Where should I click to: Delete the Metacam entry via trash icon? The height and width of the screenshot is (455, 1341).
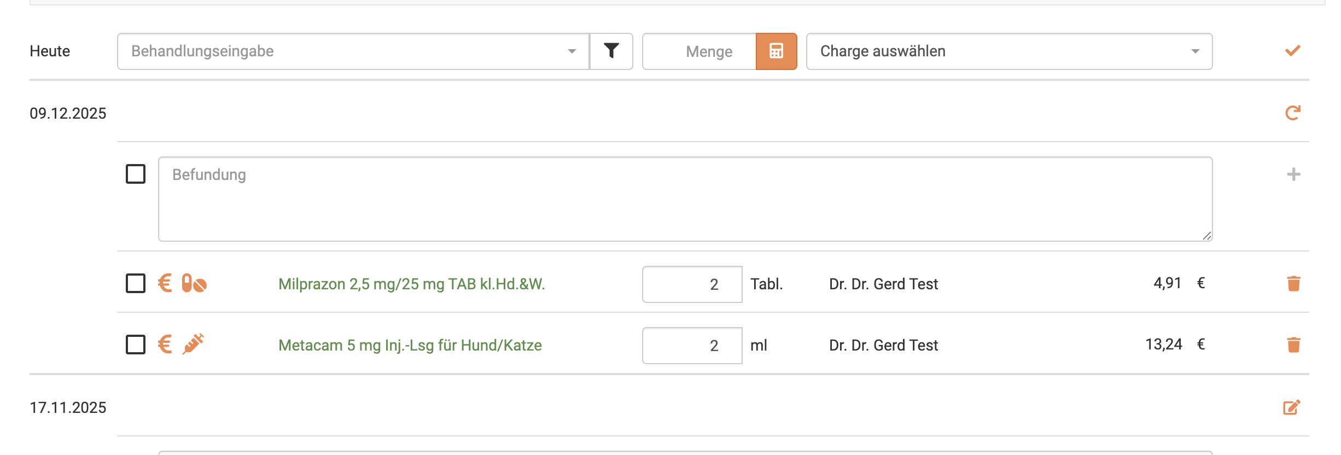[x=1293, y=345]
